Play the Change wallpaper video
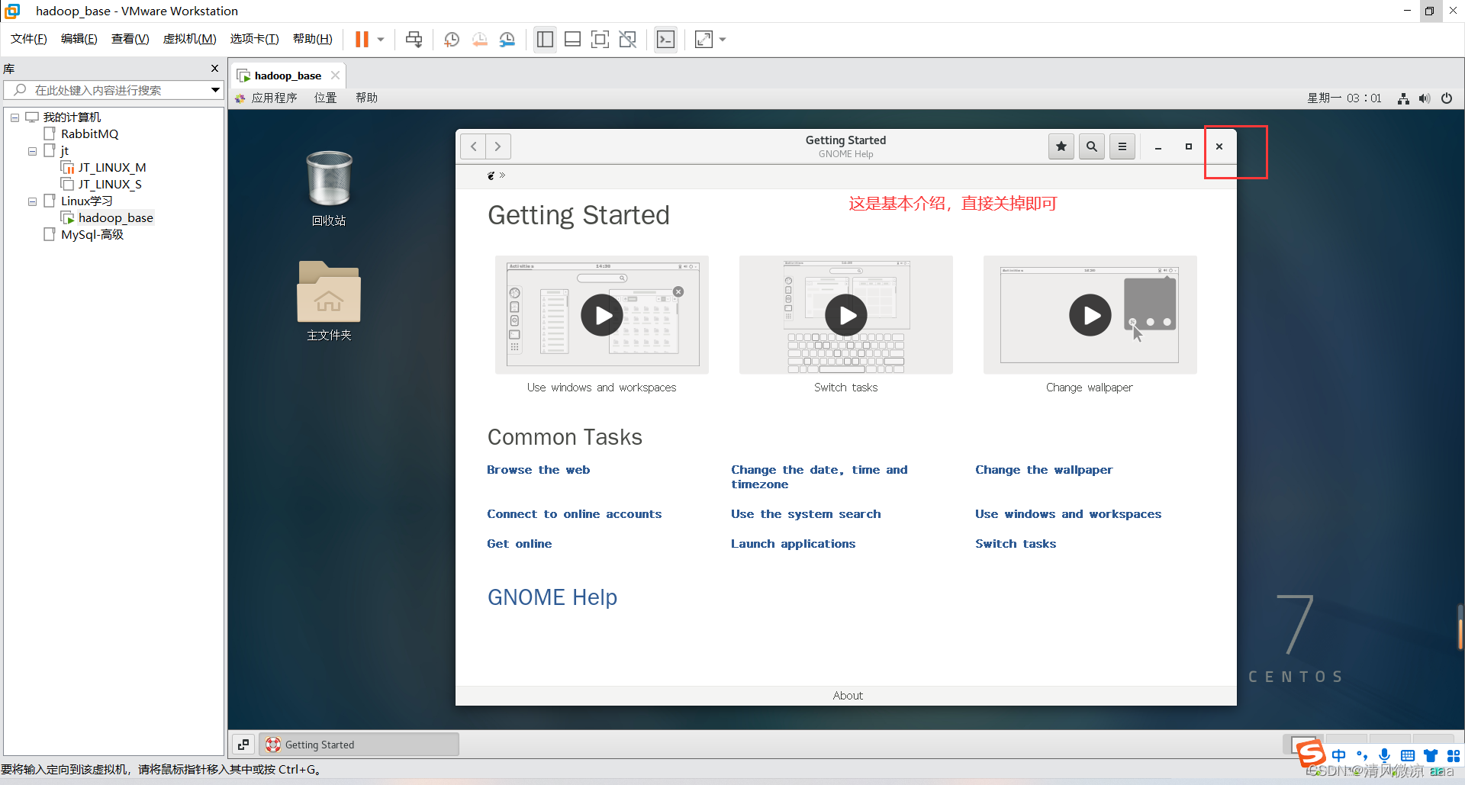The image size is (1465, 785). pyautogui.click(x=1090, y=315)
